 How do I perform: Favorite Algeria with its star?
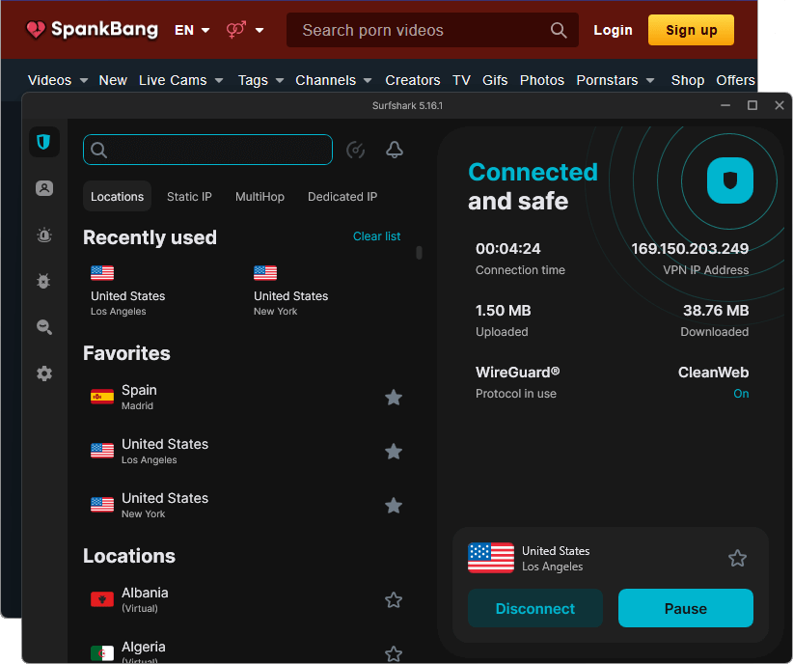[x=394, y=653]
